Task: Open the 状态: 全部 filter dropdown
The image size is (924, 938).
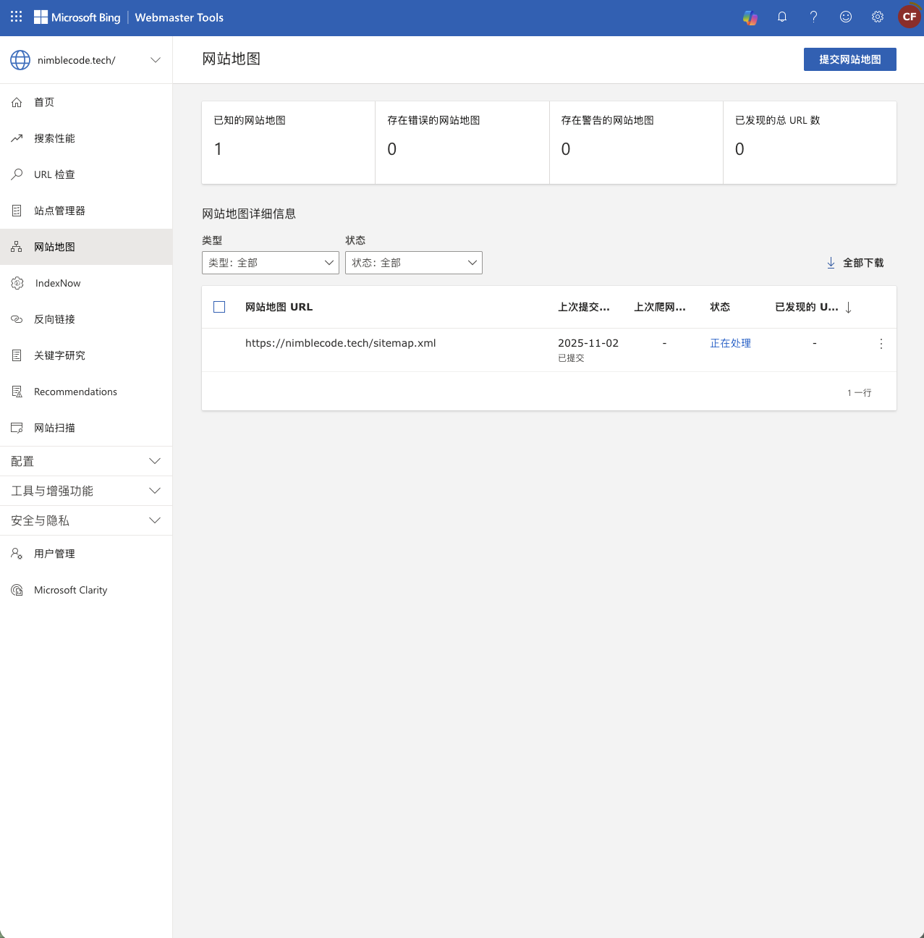Action: (413, 263)
